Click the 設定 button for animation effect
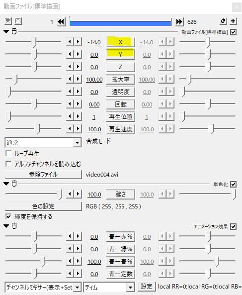242x295 pixels. click(147, 287)
